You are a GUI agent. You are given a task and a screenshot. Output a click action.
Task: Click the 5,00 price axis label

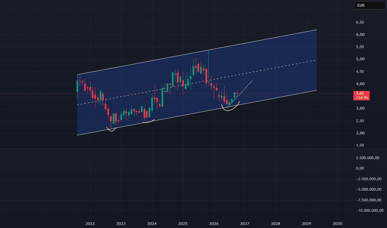pyautogui.click(x=360, y=59)
